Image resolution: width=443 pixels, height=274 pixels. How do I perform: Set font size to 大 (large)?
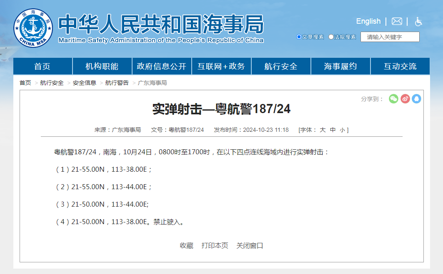tap(323, 130)
